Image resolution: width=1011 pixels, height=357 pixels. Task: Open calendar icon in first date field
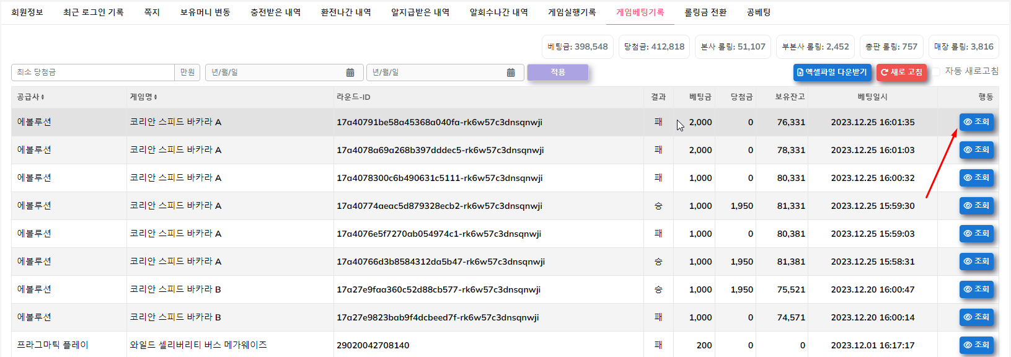point(350,73)
